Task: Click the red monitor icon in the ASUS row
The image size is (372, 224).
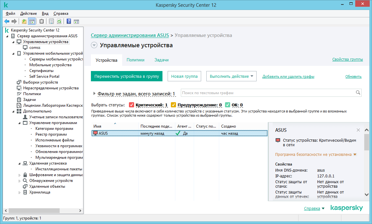Action: [95, 133]
